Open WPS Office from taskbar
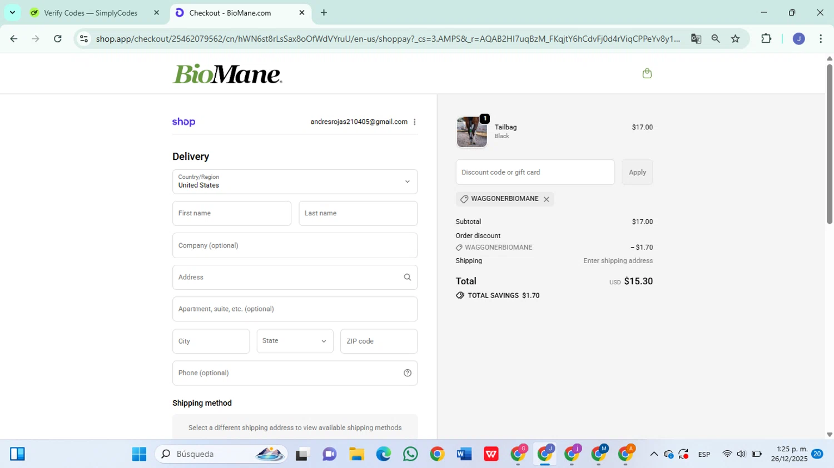 coord(491,454)
